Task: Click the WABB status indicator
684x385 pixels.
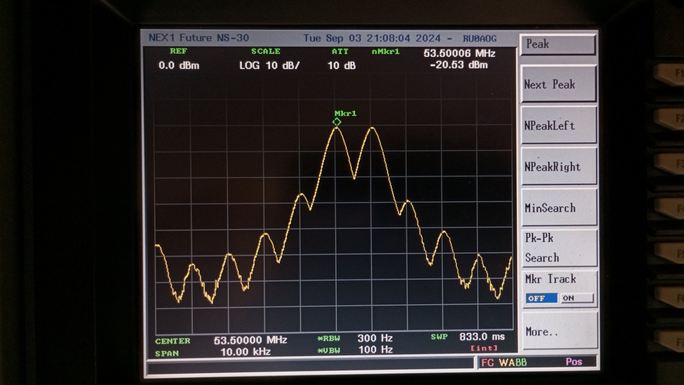Action: point(513,362)
